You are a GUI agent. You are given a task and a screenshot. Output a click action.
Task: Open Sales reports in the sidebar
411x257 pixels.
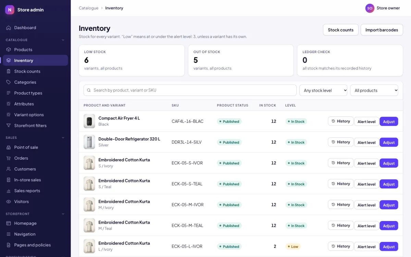tap(35, 191)
